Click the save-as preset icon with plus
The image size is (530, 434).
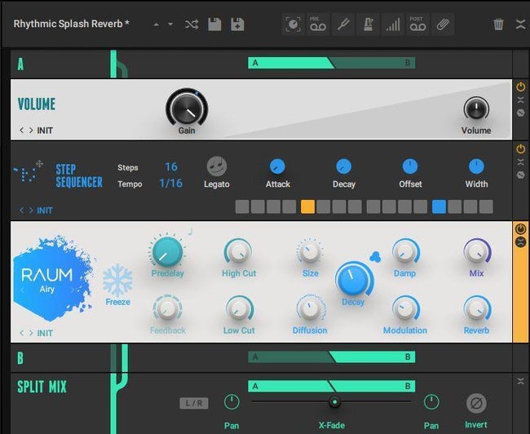pyautogui.click(x=237, y=24)
